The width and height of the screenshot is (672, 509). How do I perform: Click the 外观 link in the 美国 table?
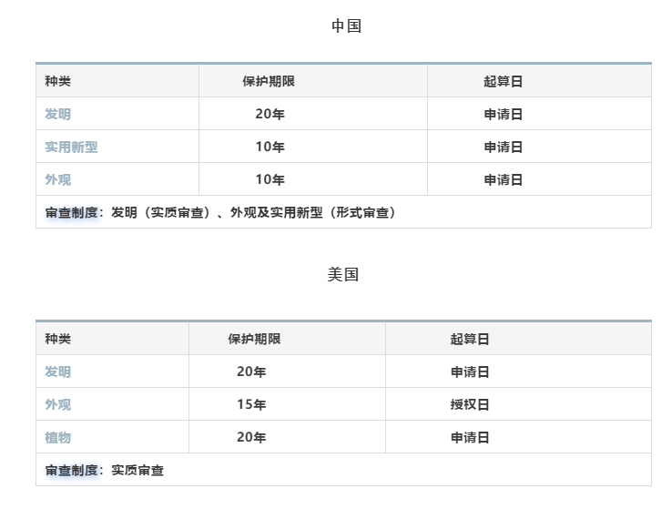point(57,405)
